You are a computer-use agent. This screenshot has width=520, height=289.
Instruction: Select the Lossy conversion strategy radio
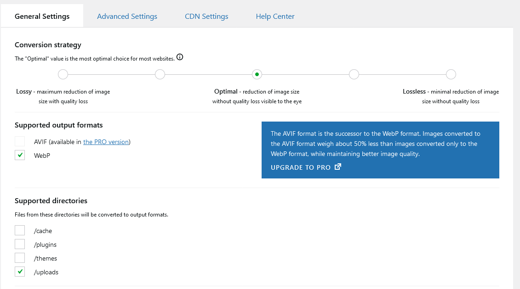pos(63,74)
